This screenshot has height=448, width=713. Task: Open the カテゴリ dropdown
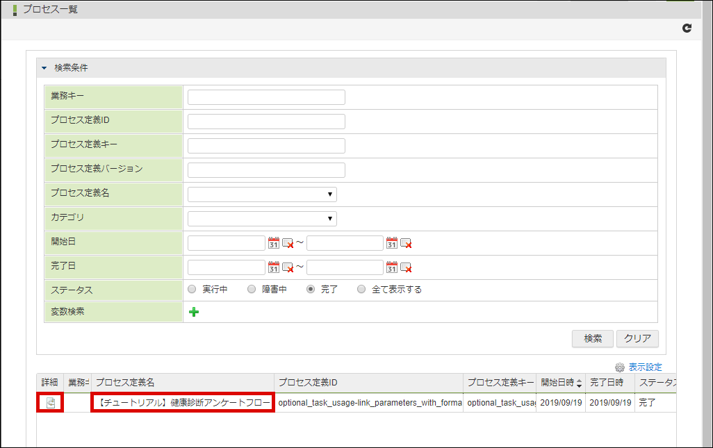click(263, 219)
